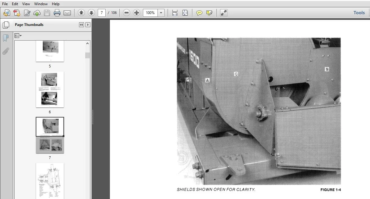Click thumbnail label '6'
The image size is (370, 199).
coord(50,112)
